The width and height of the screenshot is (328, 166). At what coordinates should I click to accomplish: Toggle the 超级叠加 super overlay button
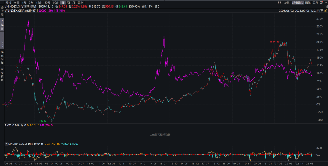(x=298, y=2)
